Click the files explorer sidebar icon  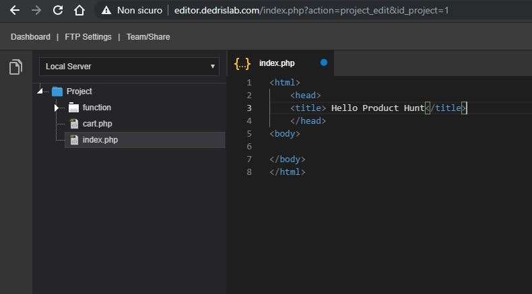(x=15, y=67)
